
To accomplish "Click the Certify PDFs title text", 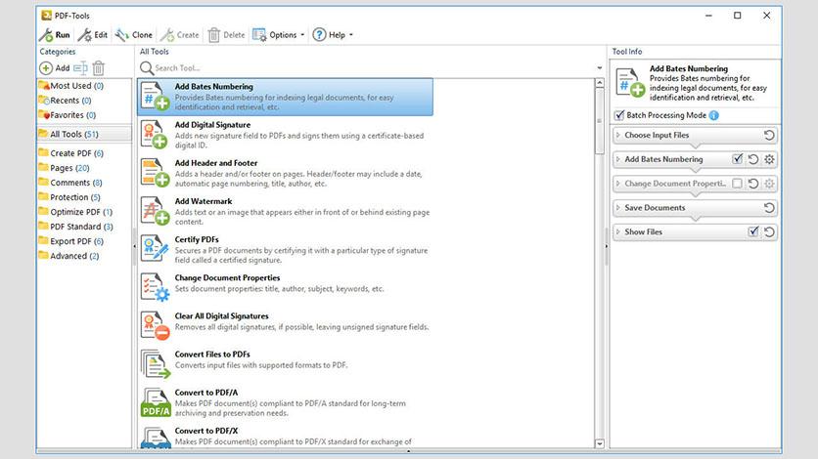I will (x=197, y=239).
